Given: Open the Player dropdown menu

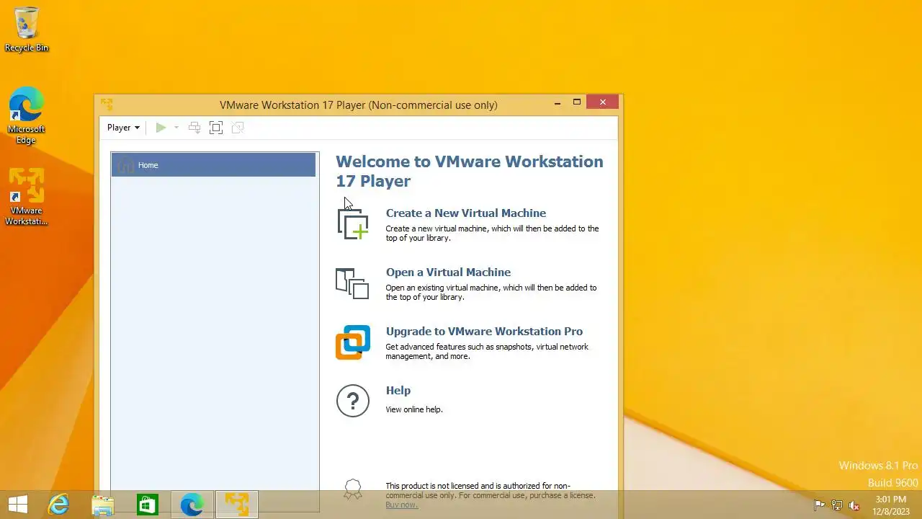Looking at the screenshot, I should coord(123,128).
